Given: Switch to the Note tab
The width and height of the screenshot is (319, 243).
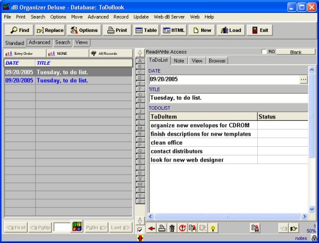Looking at the screenshot, I should 179,60.
